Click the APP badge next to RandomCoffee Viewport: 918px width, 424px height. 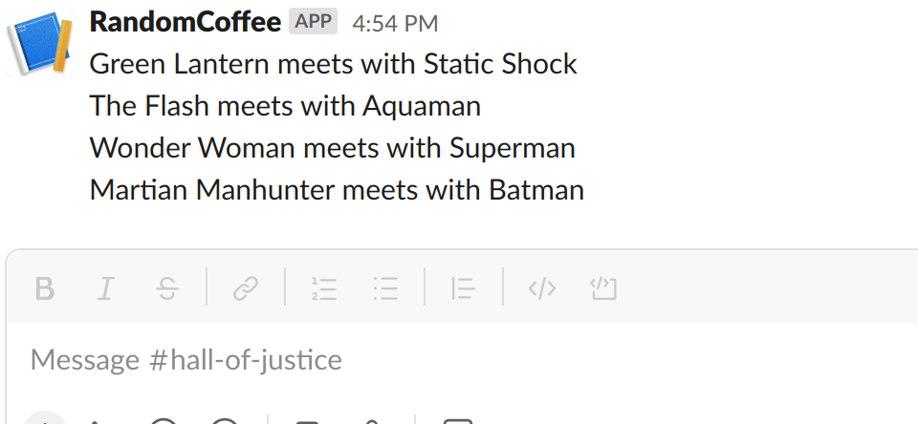[x=314, y=22]
